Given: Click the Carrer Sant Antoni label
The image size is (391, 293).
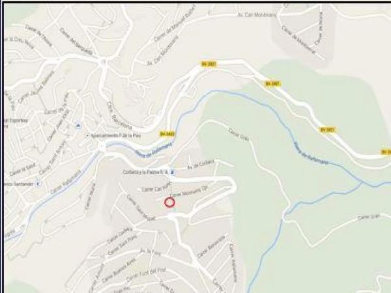Looking at the screenshot, I should point(53,158).
